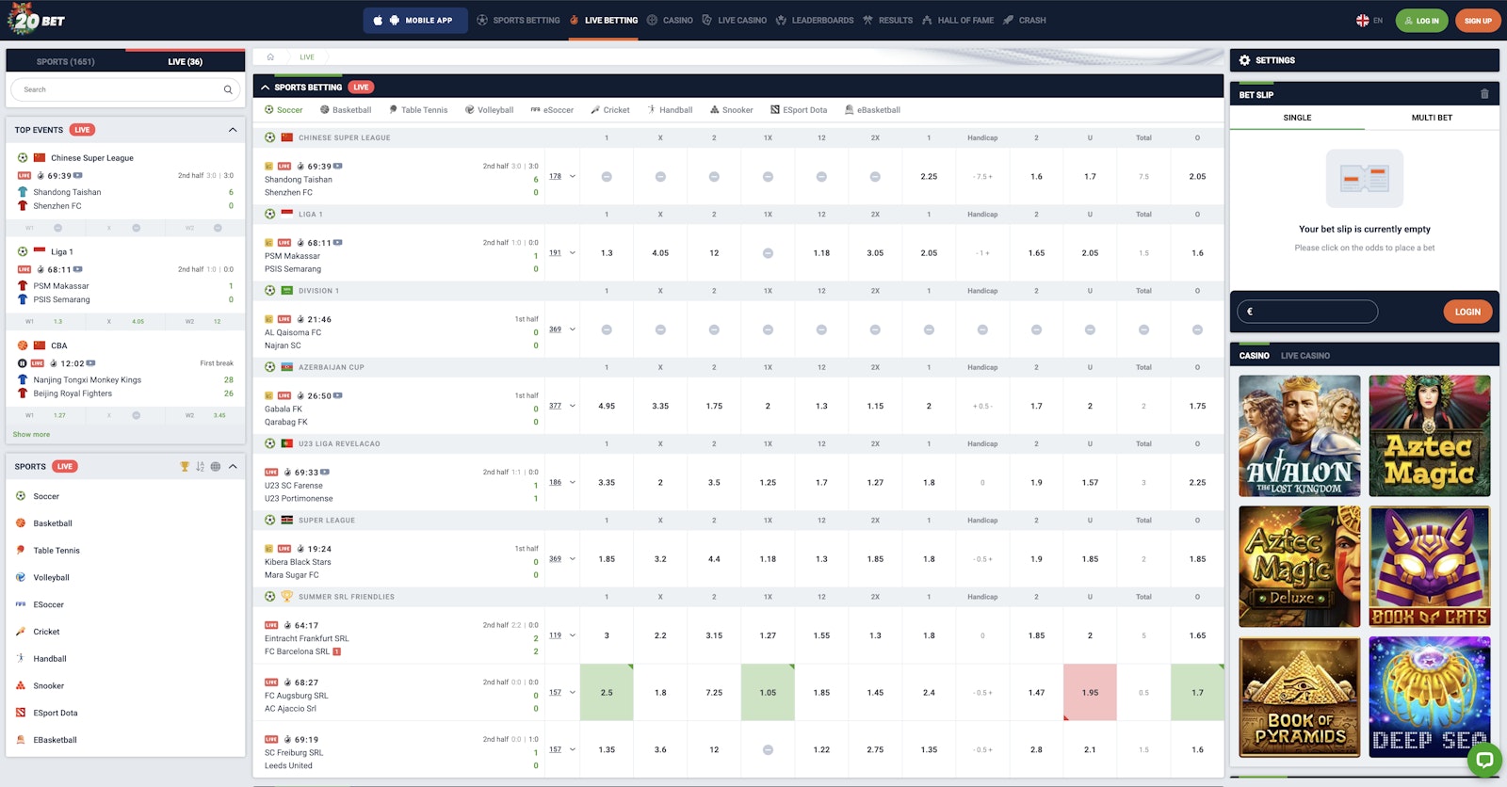Click the globe icon in Sports panel
This screenshot has height=787, width=1507.
pyautogui.click(x=216, y=467)
